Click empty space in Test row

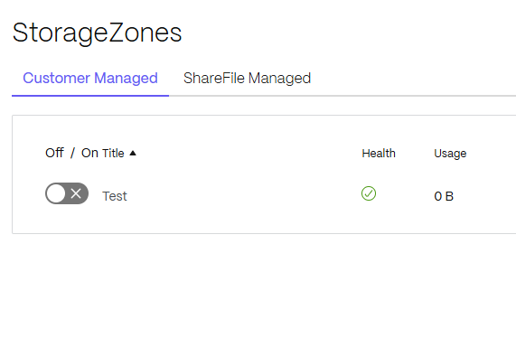(243, 196)
